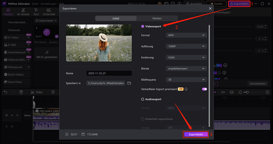Screen dimensions: 273x144
Task: Tick the Untertitel exportieren checkbox
Action: point(143,119)
